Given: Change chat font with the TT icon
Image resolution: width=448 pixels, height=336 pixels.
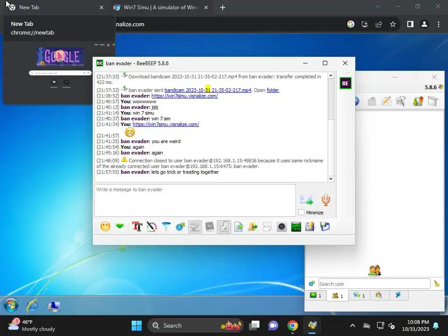Looking at the screenshot, I should point(137,227).
